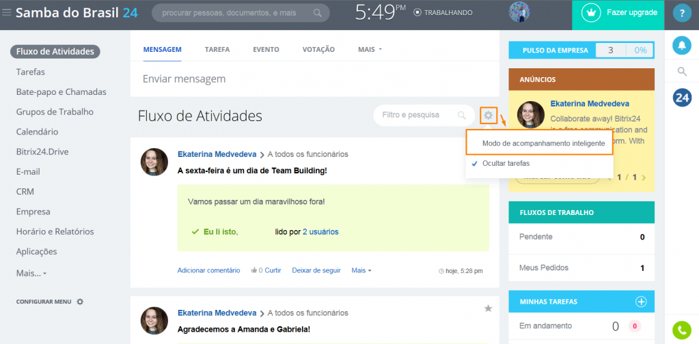Screen dimensions: 699x344
Task: Open CRM in left menu
Action: pyautogui.click(x=25, y=192)
